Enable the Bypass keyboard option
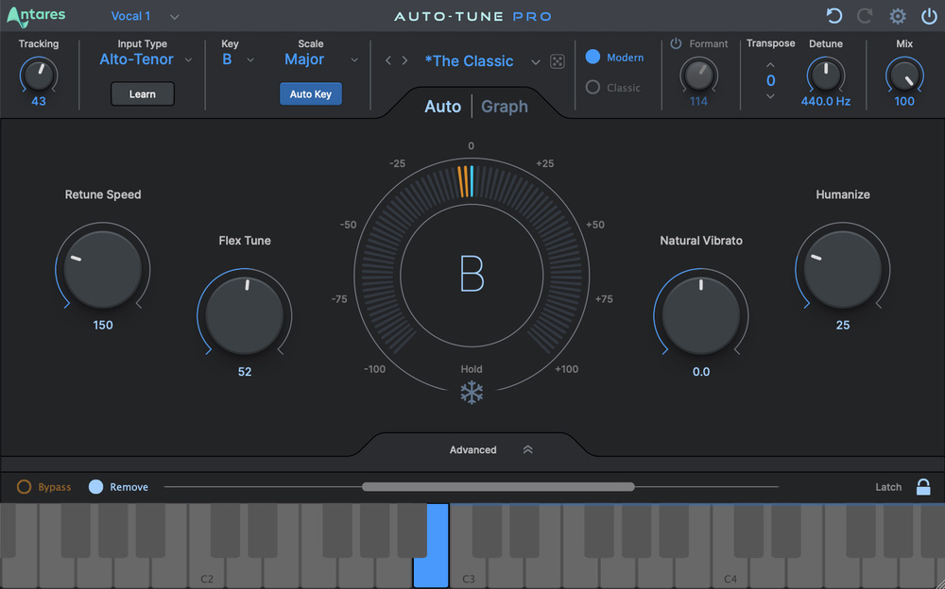This screenshot has width=945, height=589. click(x=25, y=487)
